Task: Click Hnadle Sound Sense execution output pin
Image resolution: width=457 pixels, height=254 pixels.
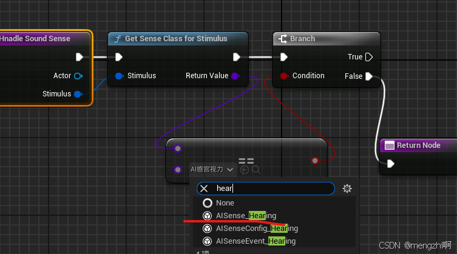Action: 80,57
